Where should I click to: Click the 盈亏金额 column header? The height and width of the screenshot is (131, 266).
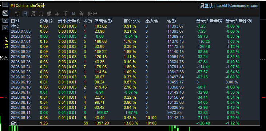(103, 21)
